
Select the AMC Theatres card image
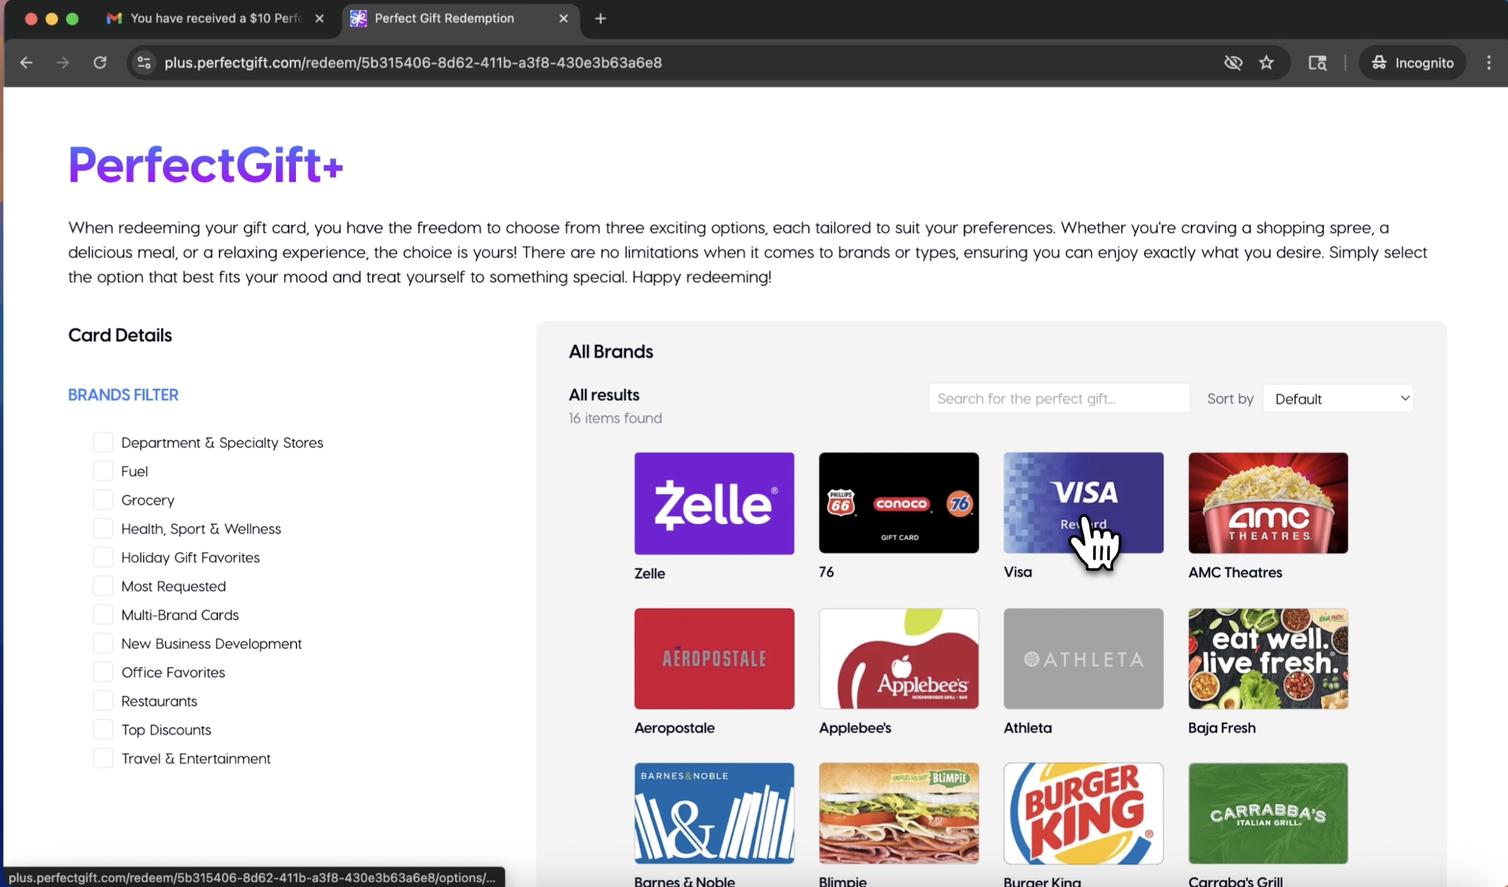point(1268,503)
